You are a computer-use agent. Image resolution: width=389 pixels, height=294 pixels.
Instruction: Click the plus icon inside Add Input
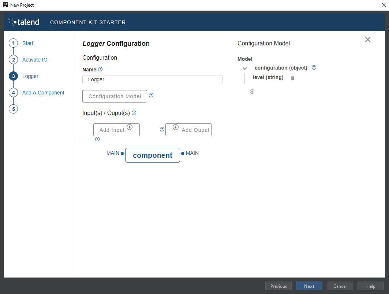tap(130, 127)
